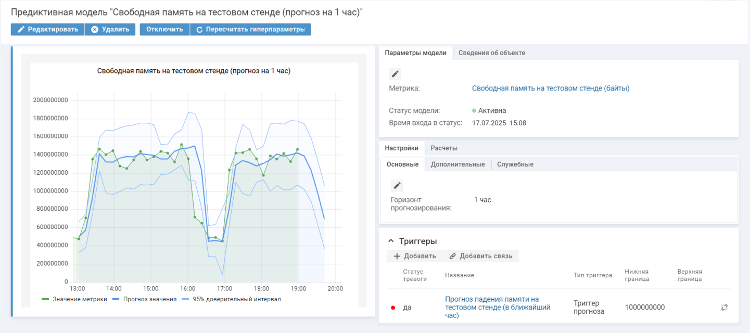Click the plus icon next to Добавить
Viewport: 750px width, 333px height.
click(x=397, y=256)
